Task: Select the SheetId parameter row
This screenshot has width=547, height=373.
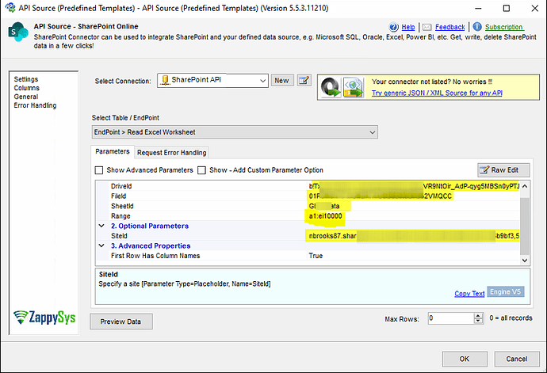Action: click(x=308, y=206)
